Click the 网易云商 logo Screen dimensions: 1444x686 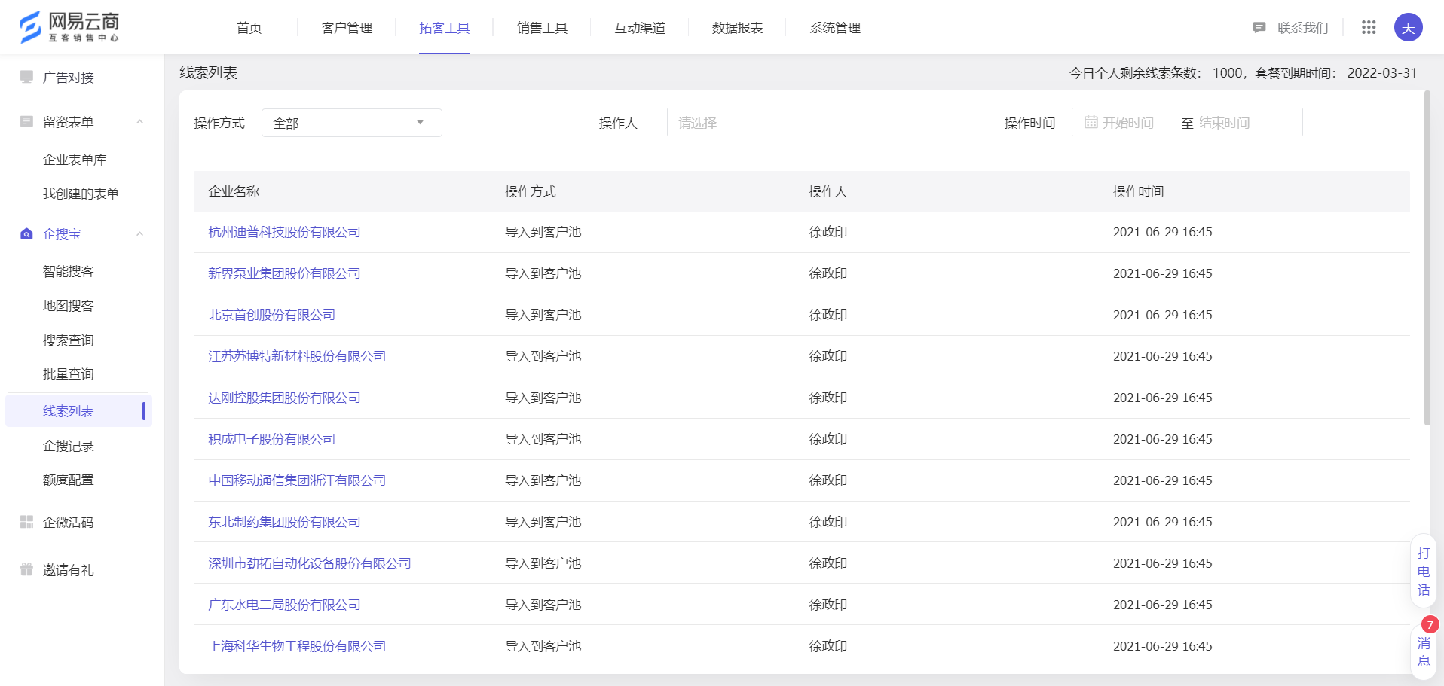[69, 27]
